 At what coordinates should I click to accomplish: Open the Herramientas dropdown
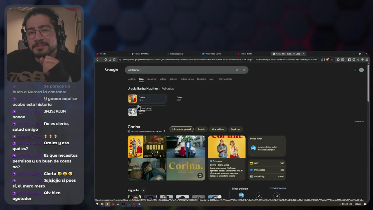pyautogui.click(x=227, y=79)
